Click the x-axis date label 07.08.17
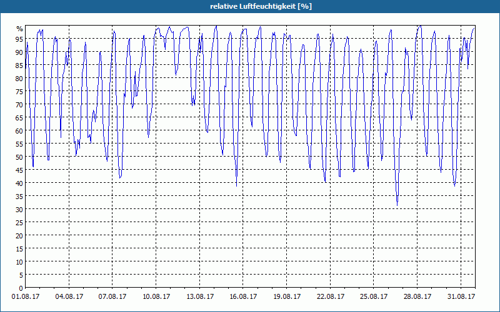Viewport: 500px width, 312px height. point(112,297)
